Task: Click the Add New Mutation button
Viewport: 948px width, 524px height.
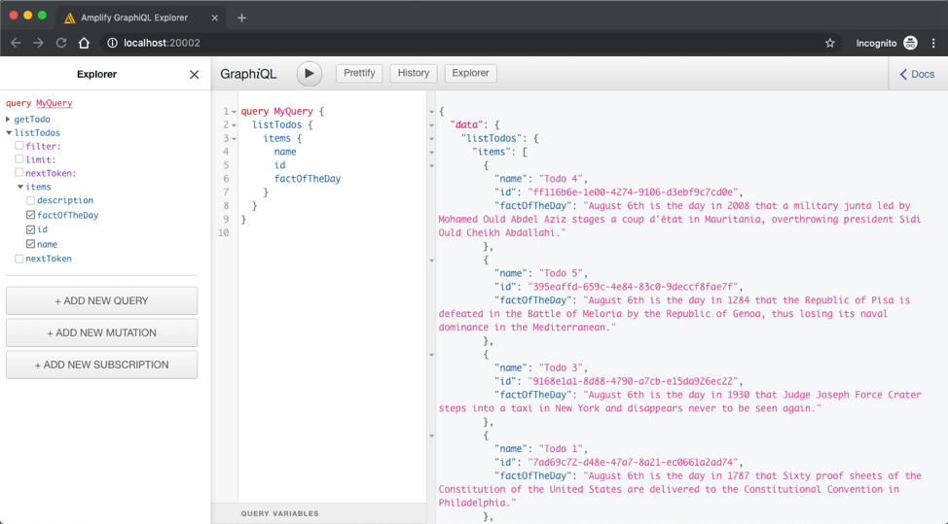Action: pyautogui.click(x=101, y=332)
